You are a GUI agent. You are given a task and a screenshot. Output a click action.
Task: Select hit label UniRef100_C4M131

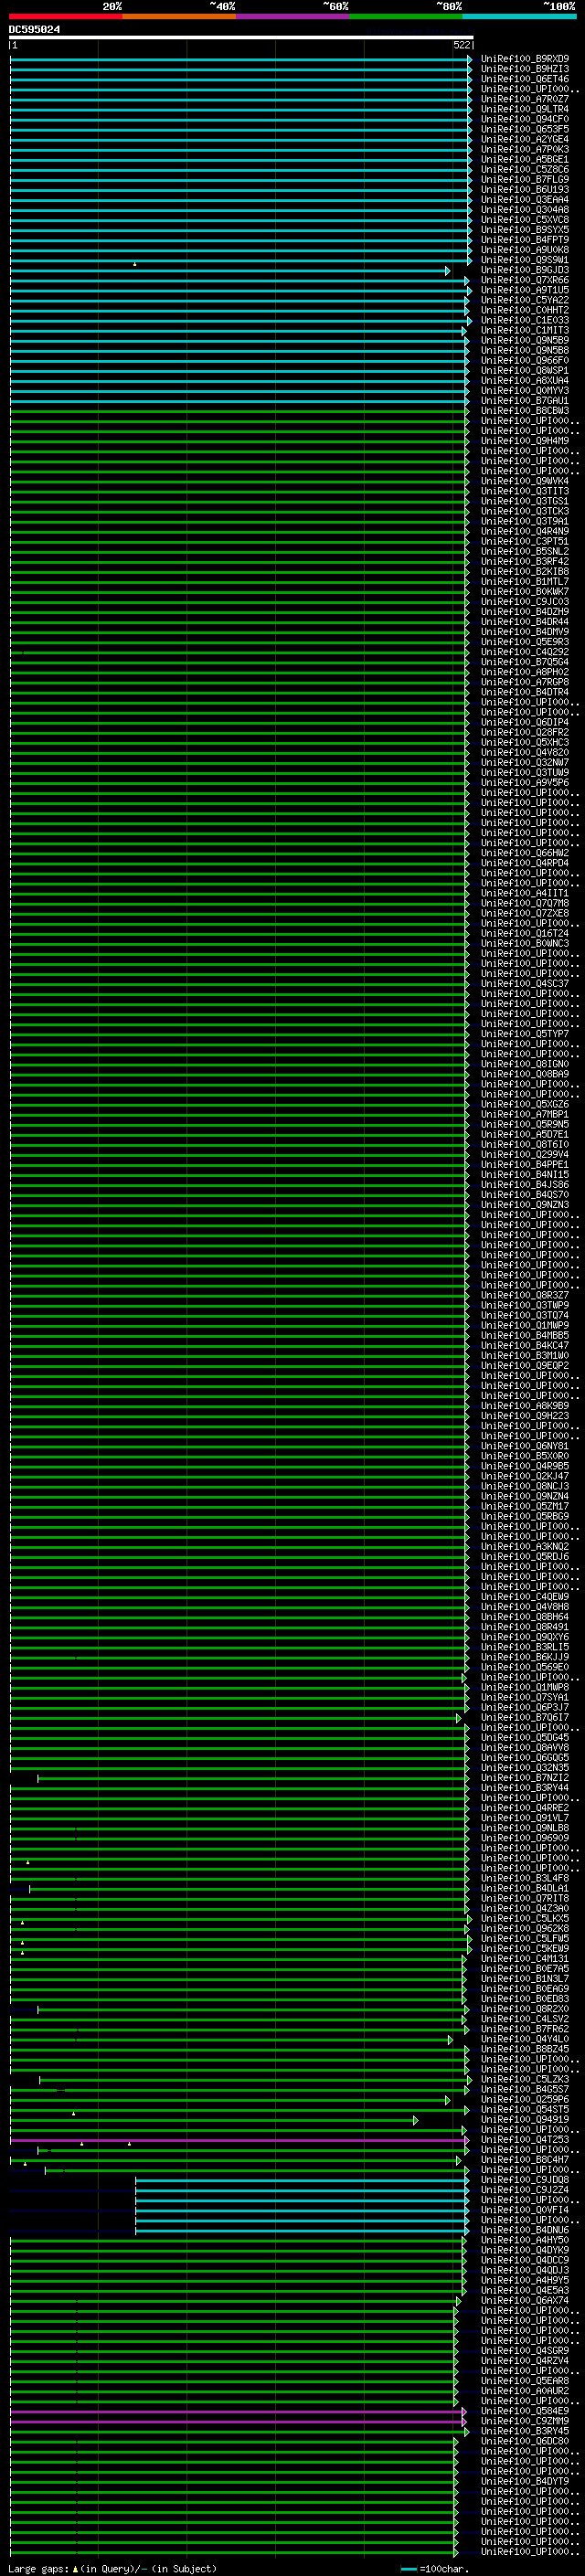pos(525,1959)
